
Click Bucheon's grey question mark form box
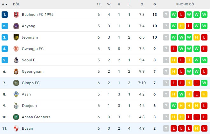(166, 15)
